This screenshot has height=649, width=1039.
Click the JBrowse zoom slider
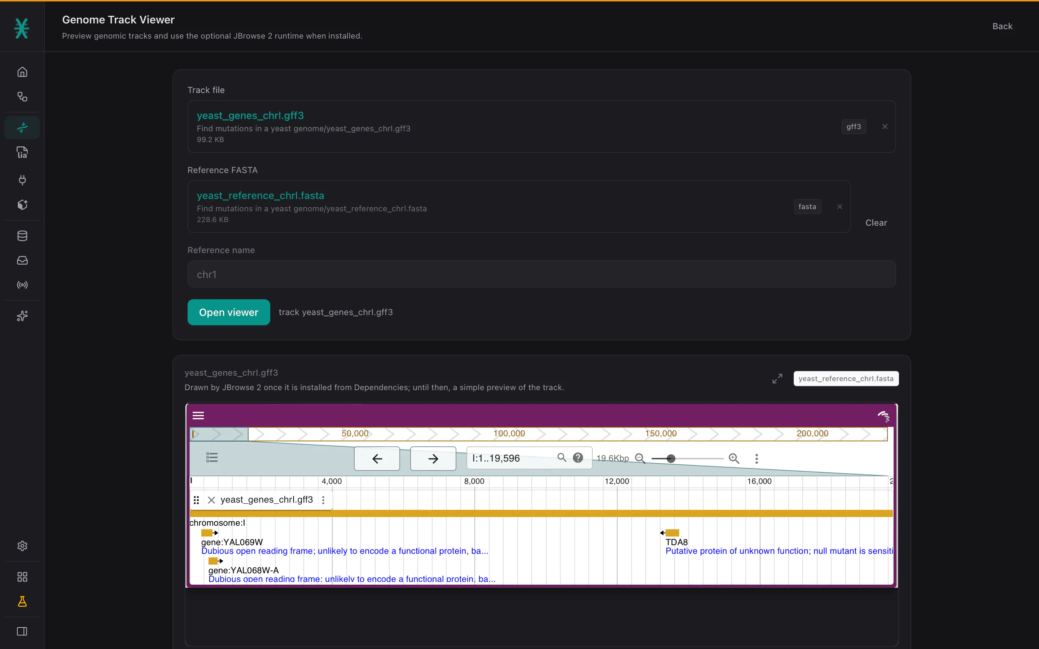[x=687, y=458]
